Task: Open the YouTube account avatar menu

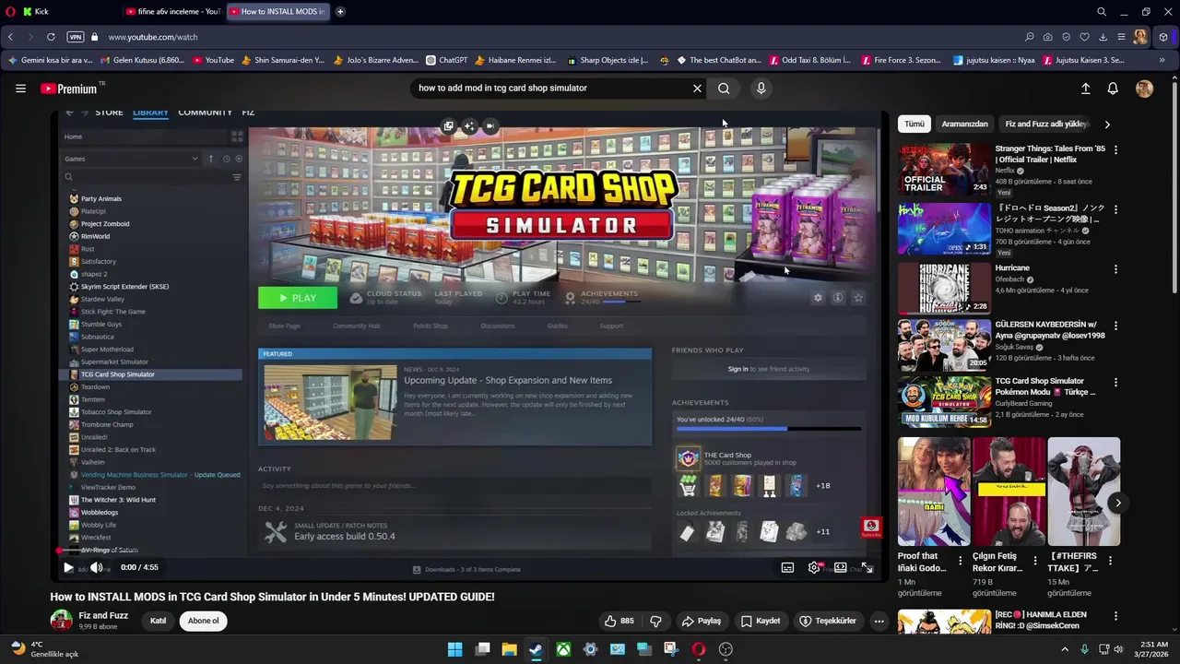Action: (1144, 89)
